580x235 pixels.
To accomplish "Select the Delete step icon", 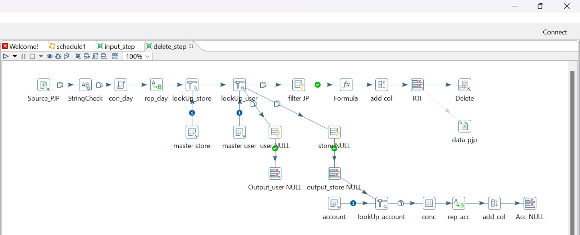I will click(x=465, y=85).
